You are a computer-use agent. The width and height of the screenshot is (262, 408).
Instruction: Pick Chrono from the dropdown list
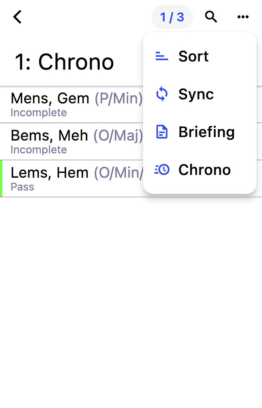point(204,169)
